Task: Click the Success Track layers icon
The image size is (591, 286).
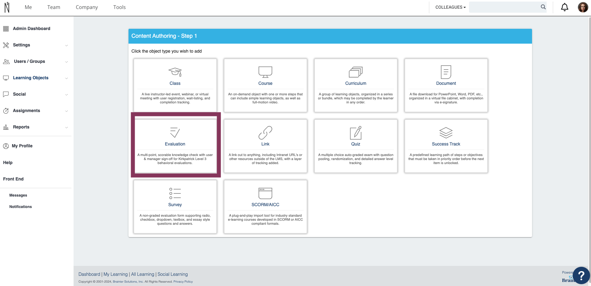Action: [446, 133]
